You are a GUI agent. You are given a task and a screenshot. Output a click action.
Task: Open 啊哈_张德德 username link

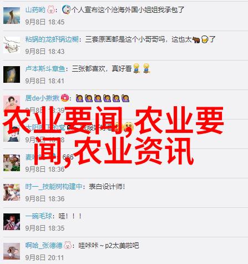point(44,246)
